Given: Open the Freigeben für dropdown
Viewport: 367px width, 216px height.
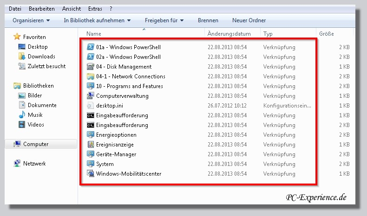Looking at the screenshot, I should [x=164, y=20].
